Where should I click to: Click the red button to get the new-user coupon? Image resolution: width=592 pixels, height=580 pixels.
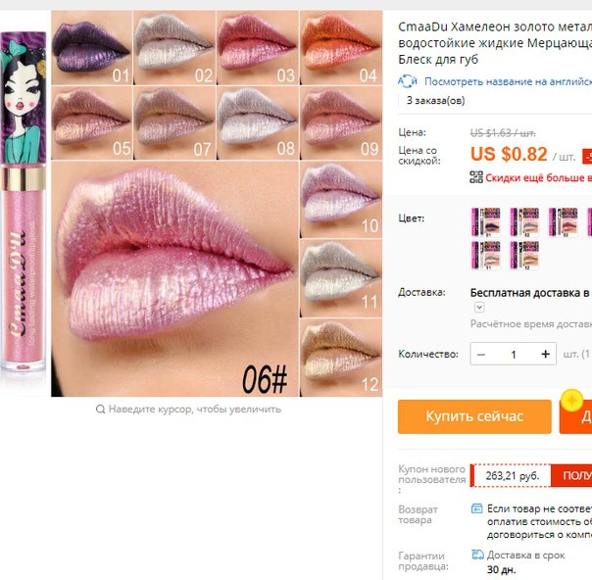click(571, 475)
